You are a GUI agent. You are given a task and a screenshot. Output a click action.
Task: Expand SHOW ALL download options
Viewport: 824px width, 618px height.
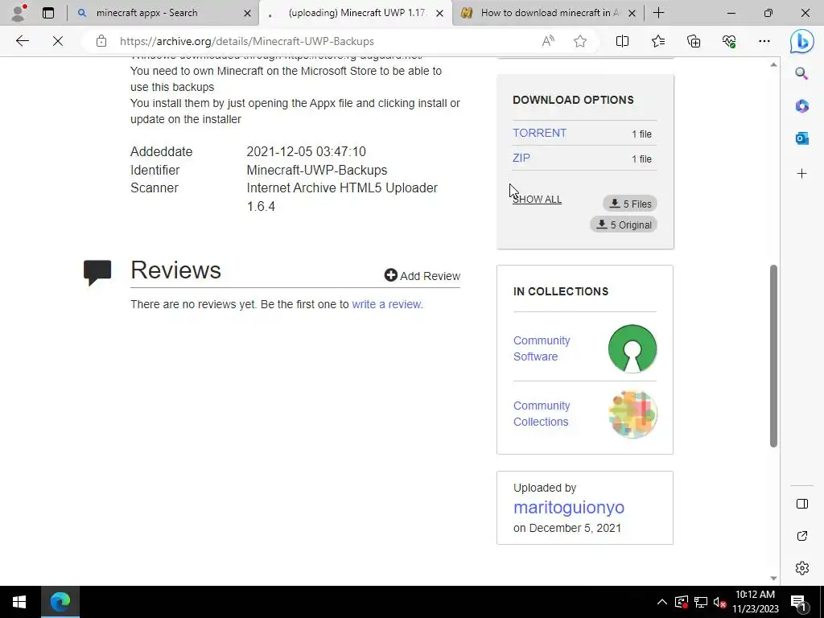coord(537,200)
